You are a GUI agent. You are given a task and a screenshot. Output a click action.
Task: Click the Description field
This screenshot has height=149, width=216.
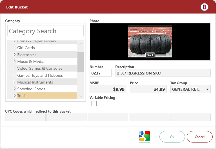click(163, 73)
